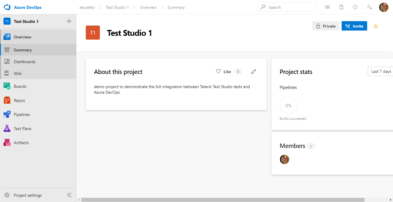Click the Builds succeeded caption
The height and width of the screenshot is (202, 393).
[293, 119]
